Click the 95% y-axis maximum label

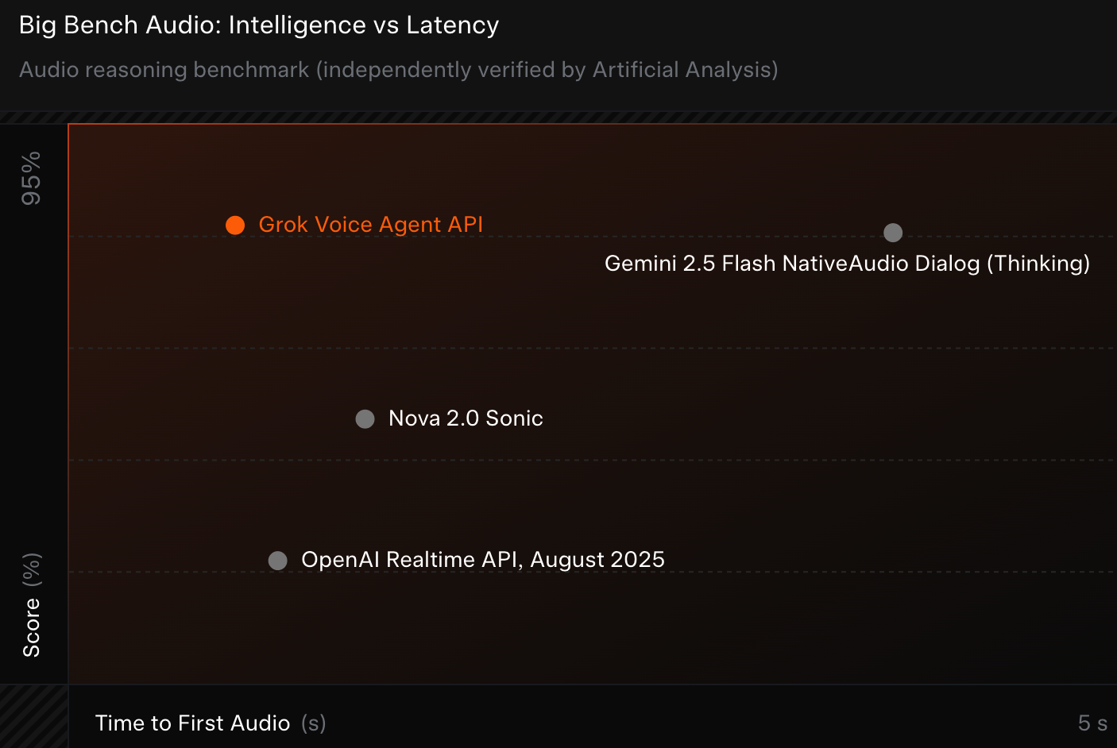pyautogui.click(x=31, y=179)
